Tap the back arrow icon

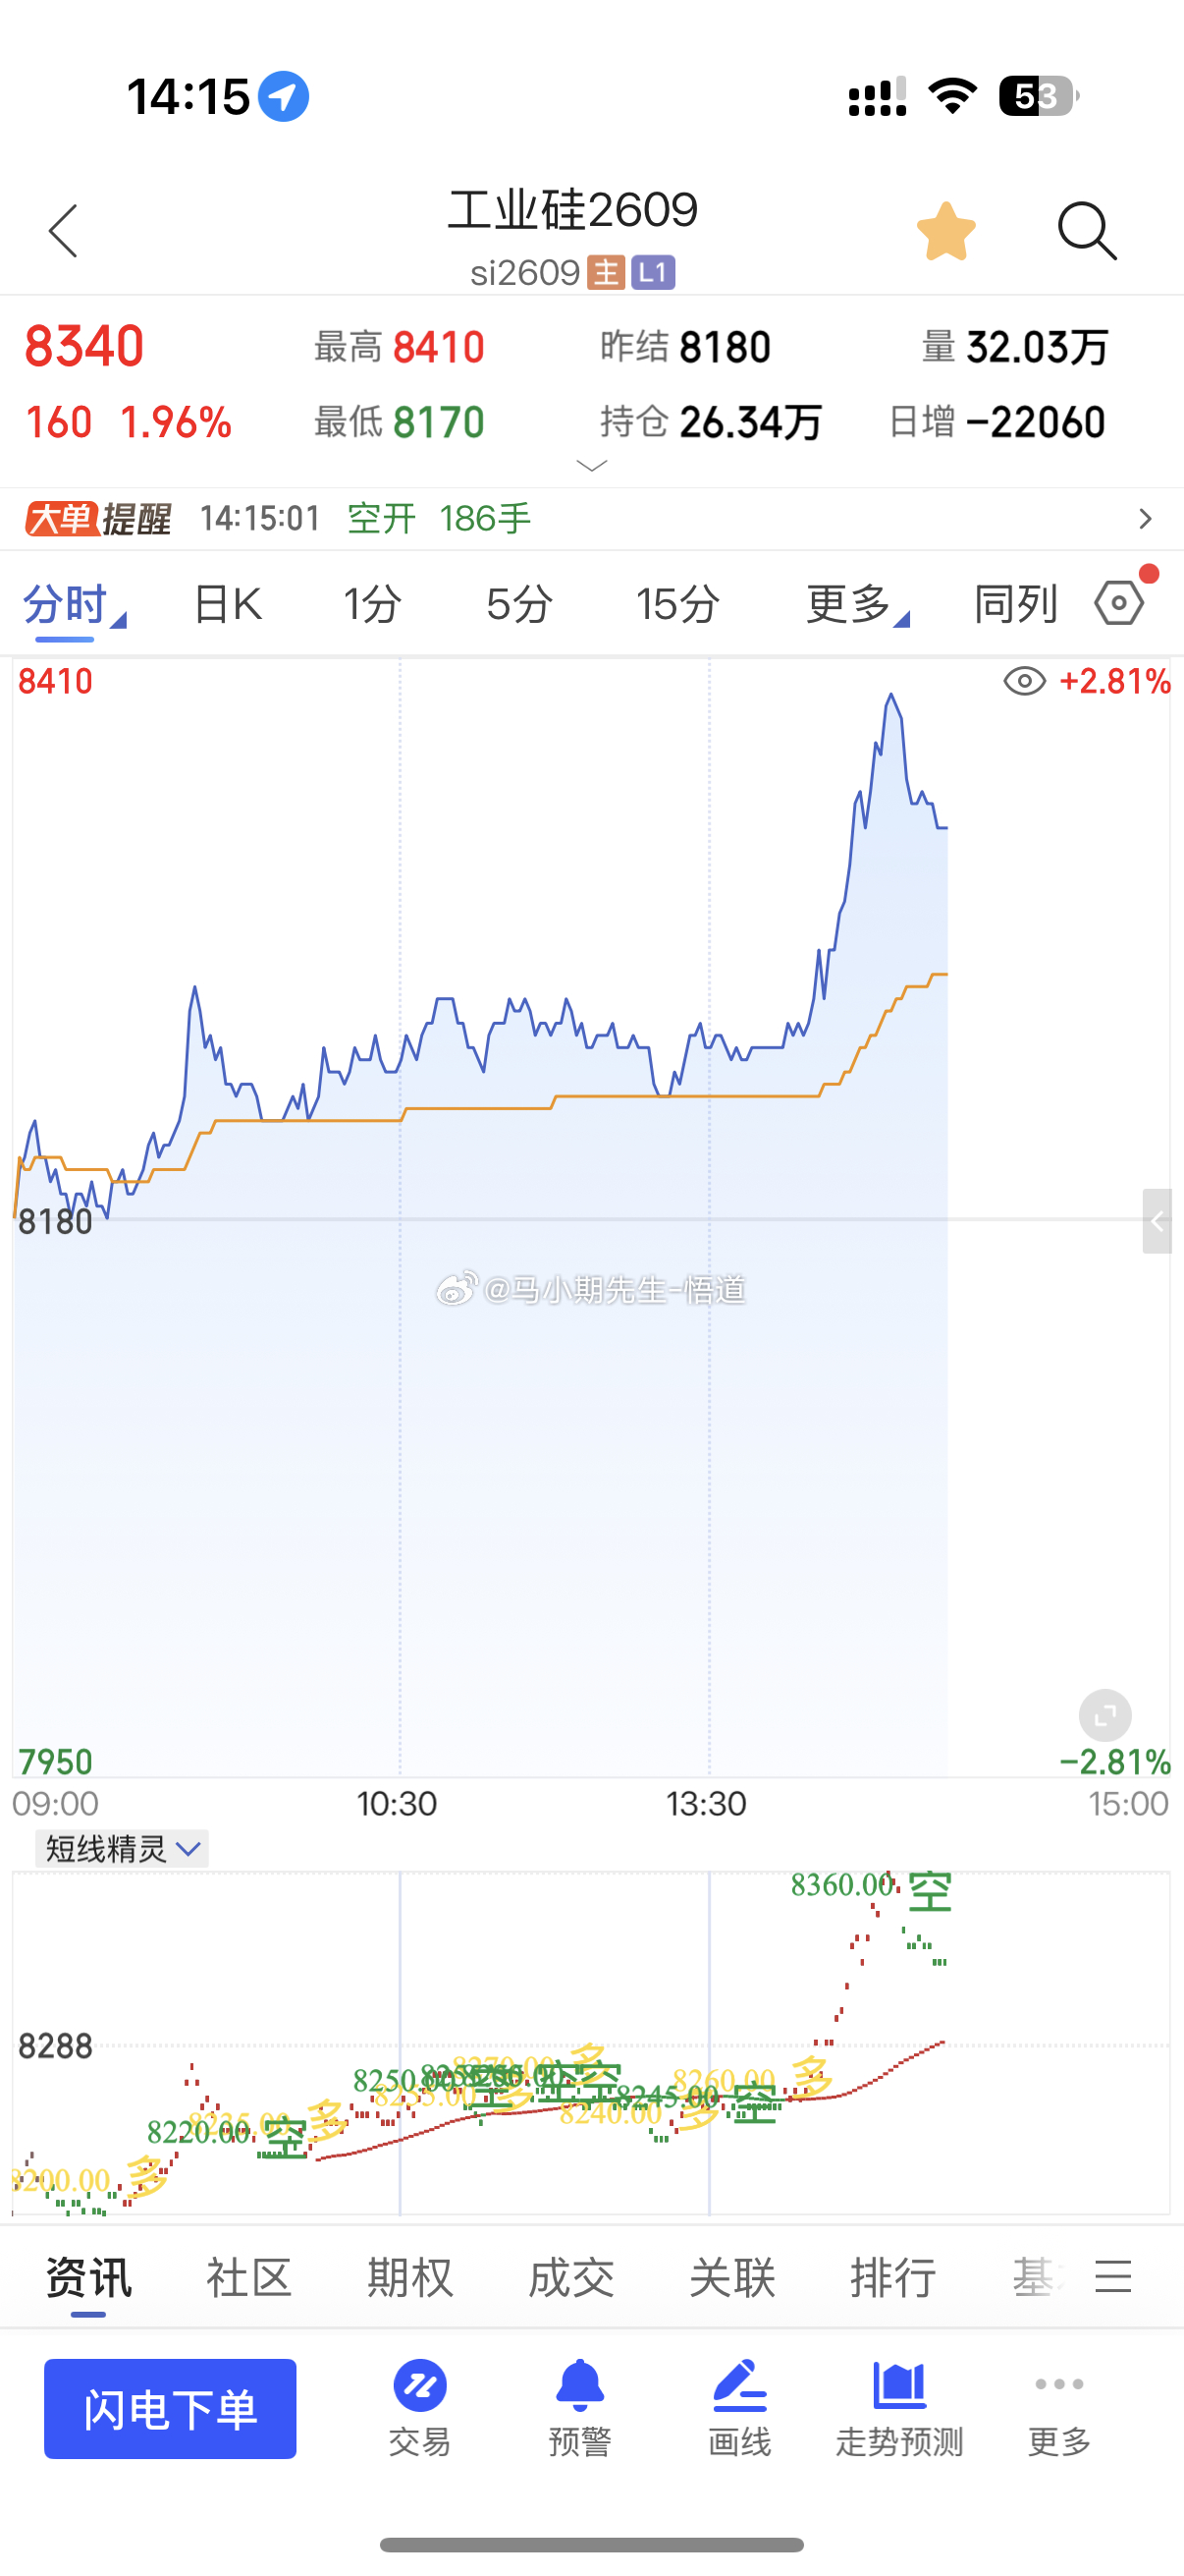click(x=63, y=231)
